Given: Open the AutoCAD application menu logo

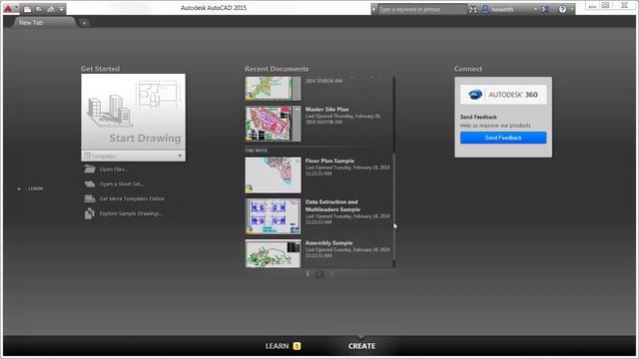Looking at the screenshot, I should click(8, 9).
